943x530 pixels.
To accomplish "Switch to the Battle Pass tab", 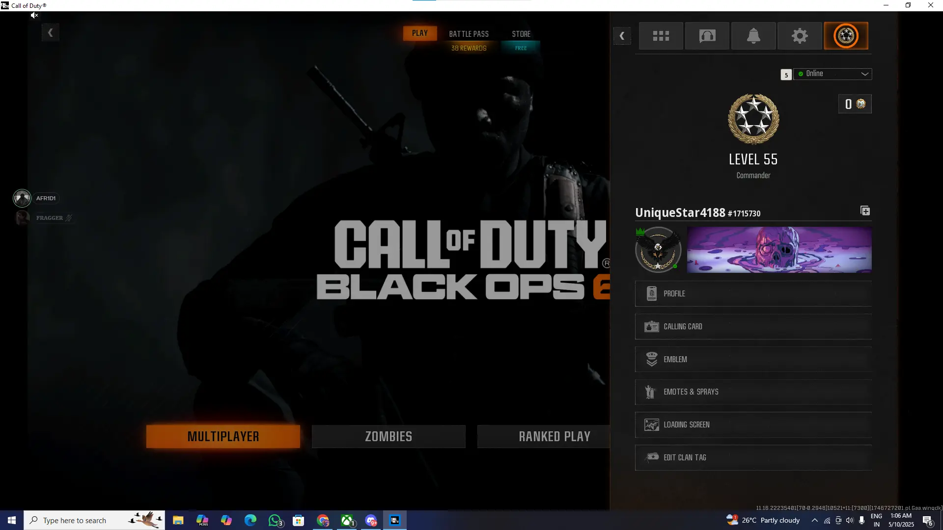I will tap(469, 34).
